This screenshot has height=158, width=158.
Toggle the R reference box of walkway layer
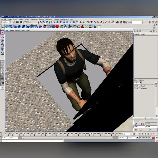tap(138, 89)
